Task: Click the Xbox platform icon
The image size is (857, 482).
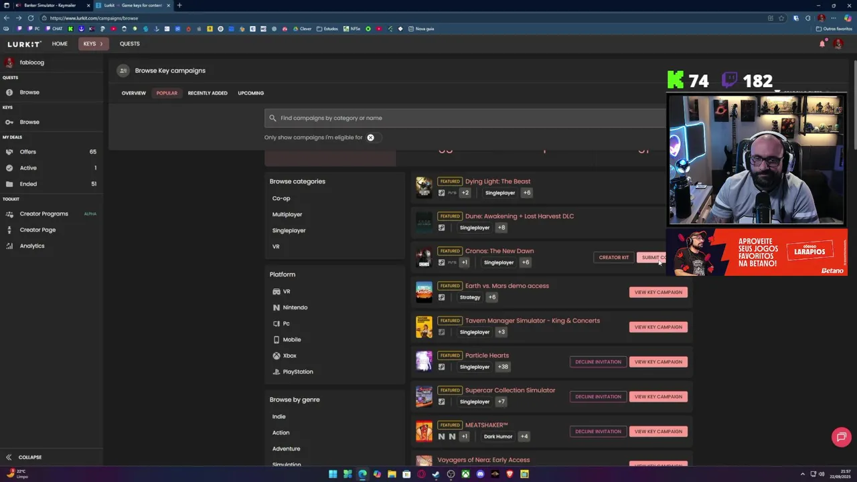Action: [277, 355]
